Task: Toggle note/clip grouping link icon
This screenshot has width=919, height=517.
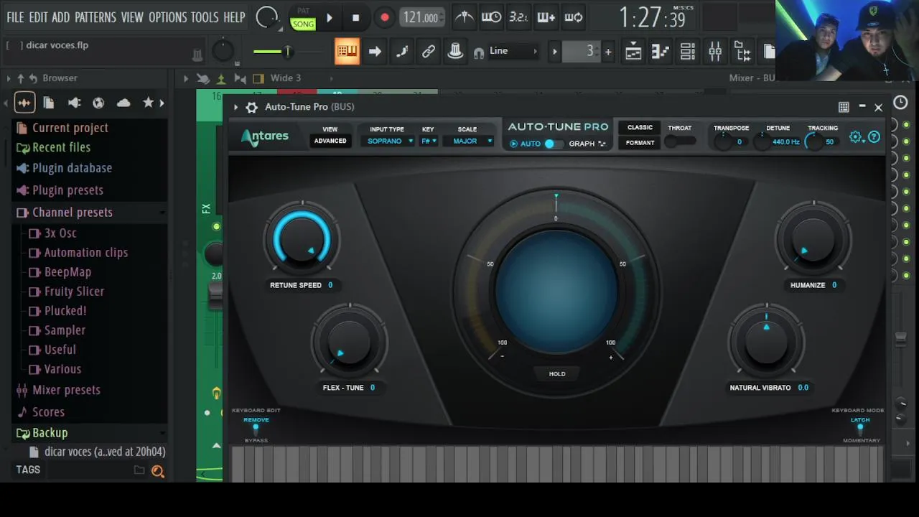Action: pos(429,51)
